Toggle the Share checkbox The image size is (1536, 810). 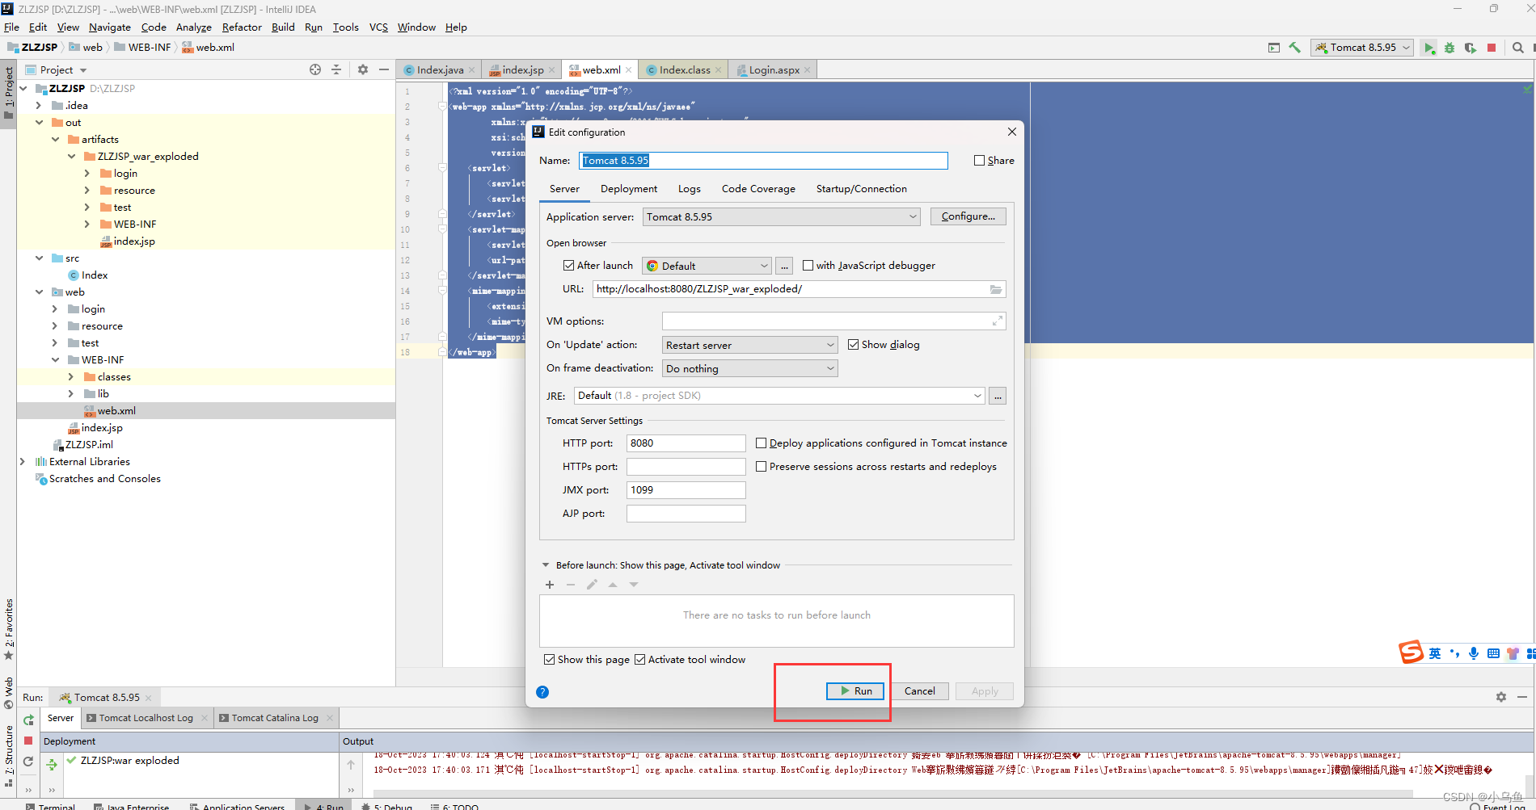point(980,161)
